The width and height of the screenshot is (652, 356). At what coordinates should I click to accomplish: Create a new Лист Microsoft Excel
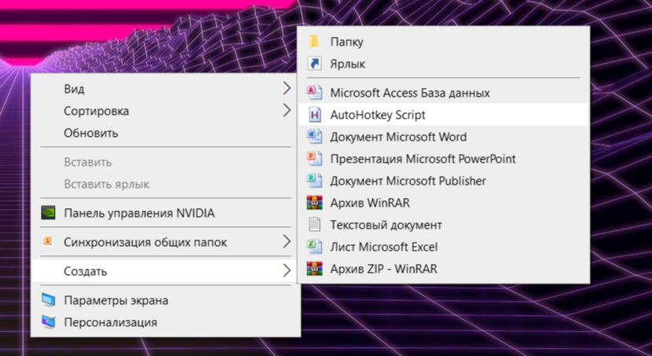[443, 247]
